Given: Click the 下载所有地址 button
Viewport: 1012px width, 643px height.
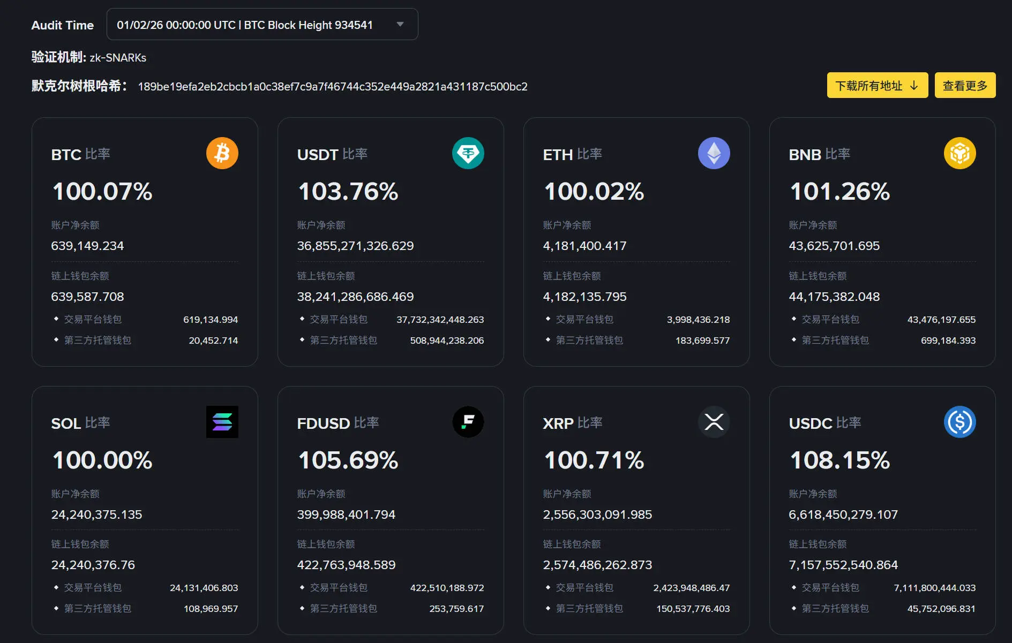Looking at the screenshot, I should pos(877,85).
